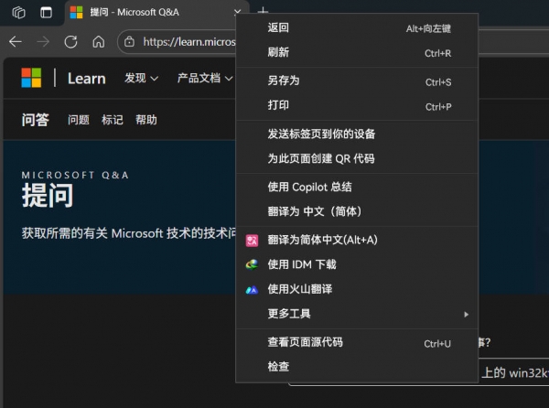
Task: Open the 标记 link in the Q&A navigation
Action: pos(112,120)
